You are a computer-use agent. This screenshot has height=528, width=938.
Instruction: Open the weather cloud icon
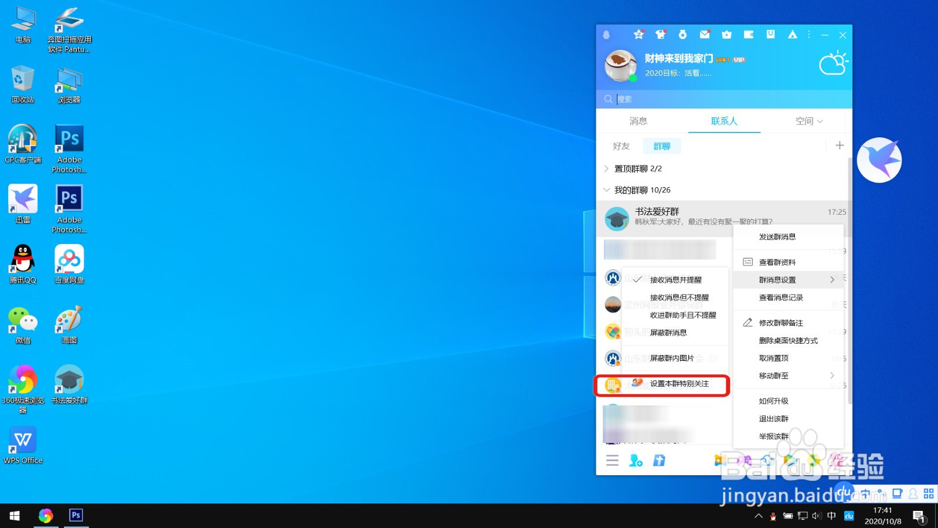(833, 63)
